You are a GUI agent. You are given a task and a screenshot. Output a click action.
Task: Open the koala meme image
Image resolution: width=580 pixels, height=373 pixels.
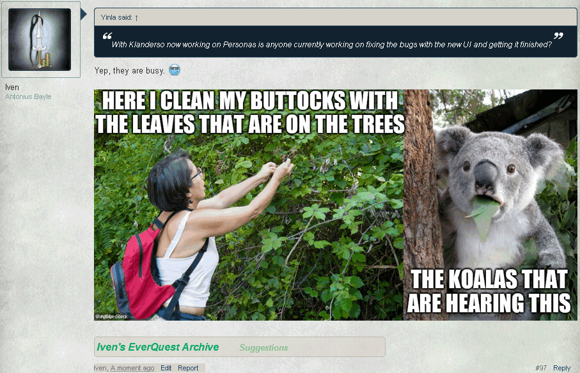pos(336,204)
